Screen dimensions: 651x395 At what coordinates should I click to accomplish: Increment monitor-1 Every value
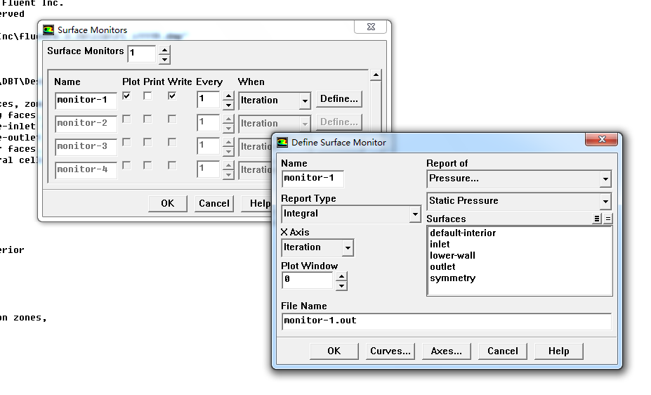pyautogui.click(x=228, y=96)
